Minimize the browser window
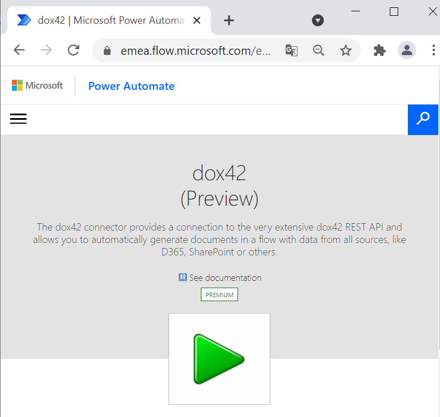The width and height of the screenshot is (440, 417). (355, 11)
